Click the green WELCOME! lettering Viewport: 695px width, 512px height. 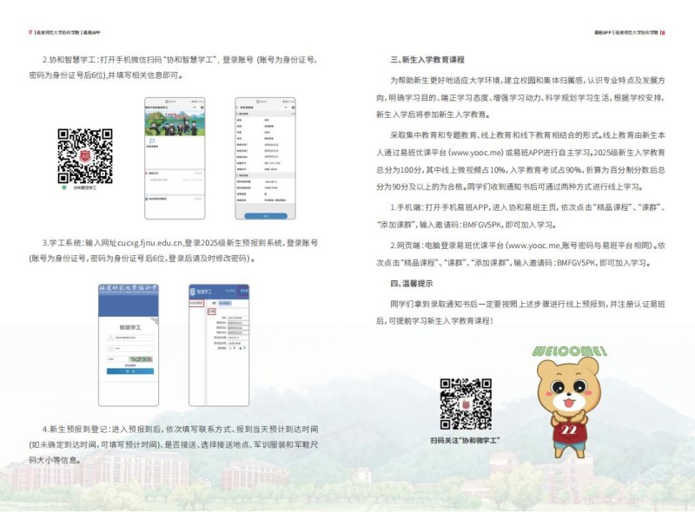point(569,351)
